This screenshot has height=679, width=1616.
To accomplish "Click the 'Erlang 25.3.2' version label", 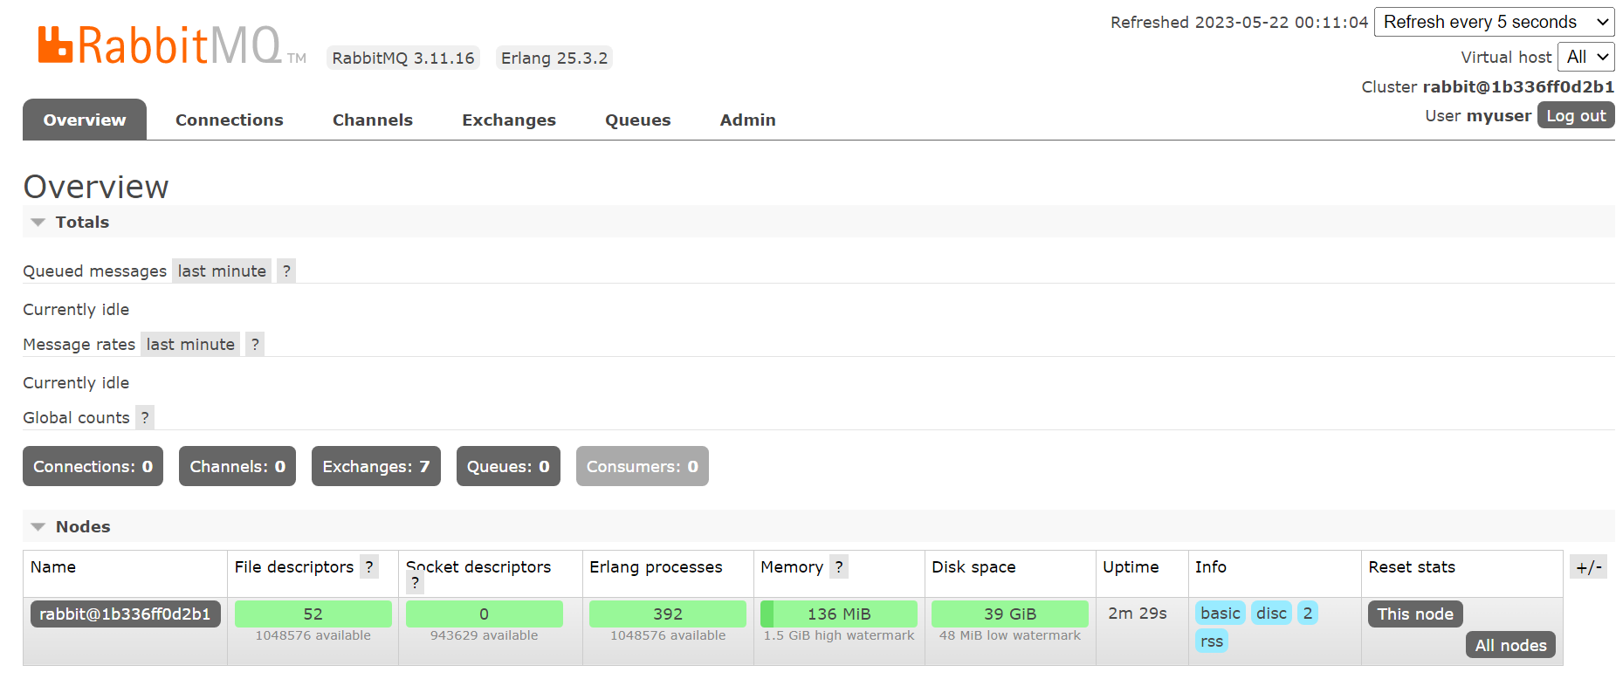I will click(554, 58).
